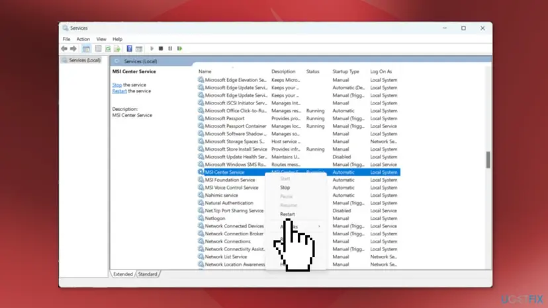Close the Services window
This screenshot has height=308, width=548.
pyautogui.click(x=482, y=28)
